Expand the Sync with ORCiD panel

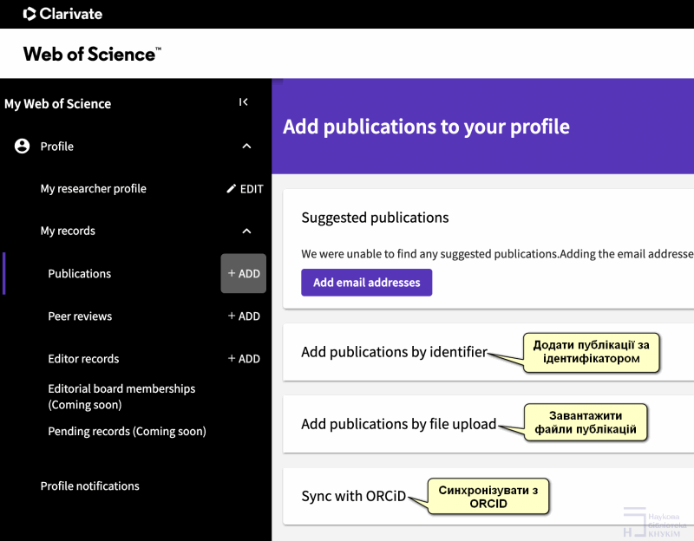click(x=353, y=496)
